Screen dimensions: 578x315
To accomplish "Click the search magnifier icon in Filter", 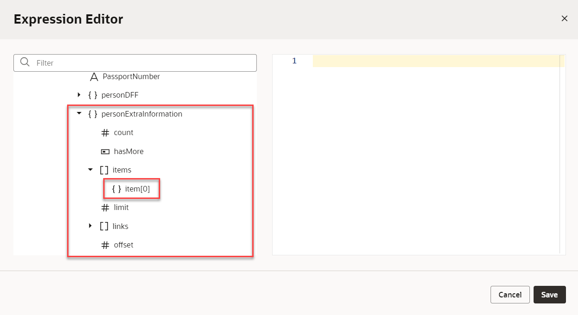I will point(25,62).
